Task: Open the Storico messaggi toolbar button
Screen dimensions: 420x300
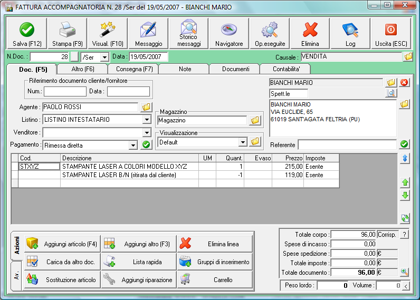Action: 188,34
